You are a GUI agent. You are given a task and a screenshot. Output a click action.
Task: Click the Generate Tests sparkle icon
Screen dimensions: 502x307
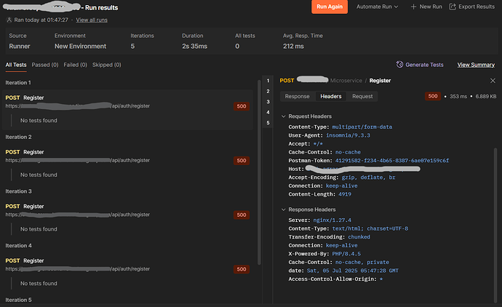[x=399, y=65]
